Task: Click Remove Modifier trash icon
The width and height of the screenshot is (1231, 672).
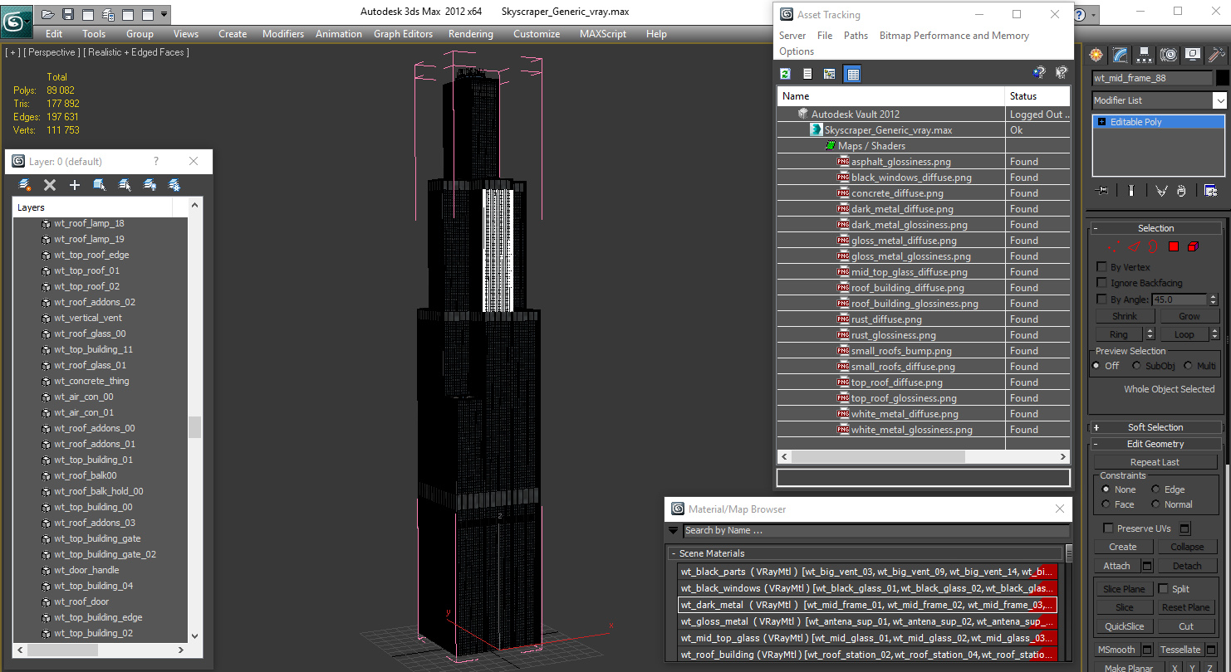Action: [x=1182, y=191]
